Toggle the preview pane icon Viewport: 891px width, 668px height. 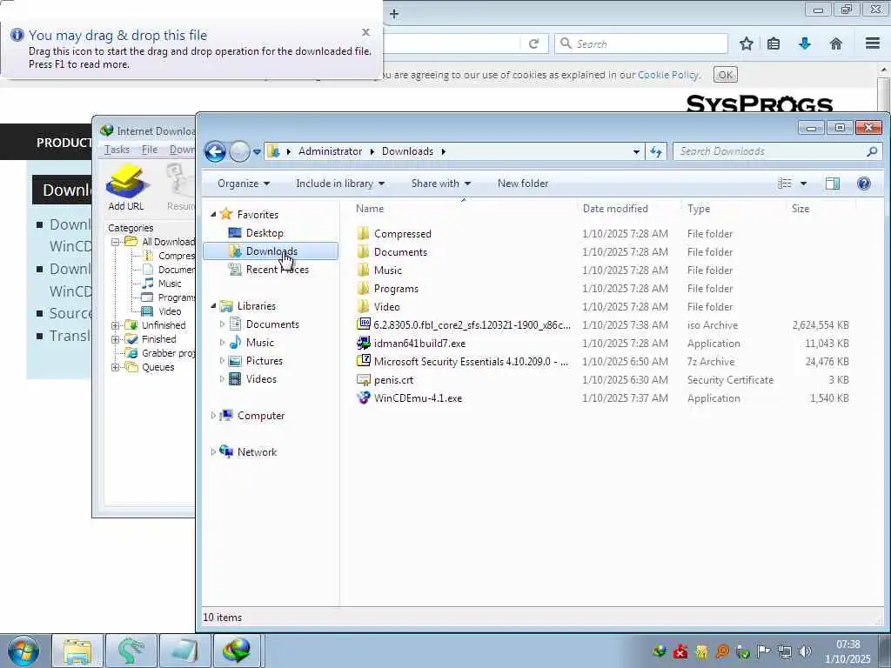pos(833,183)
